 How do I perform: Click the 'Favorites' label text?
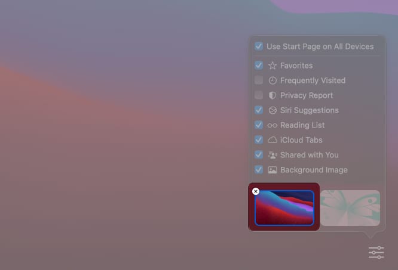point(296,66)
